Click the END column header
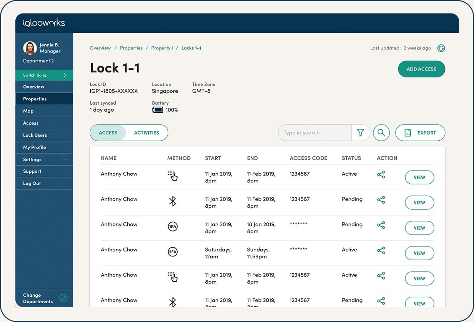 point(253,158)
